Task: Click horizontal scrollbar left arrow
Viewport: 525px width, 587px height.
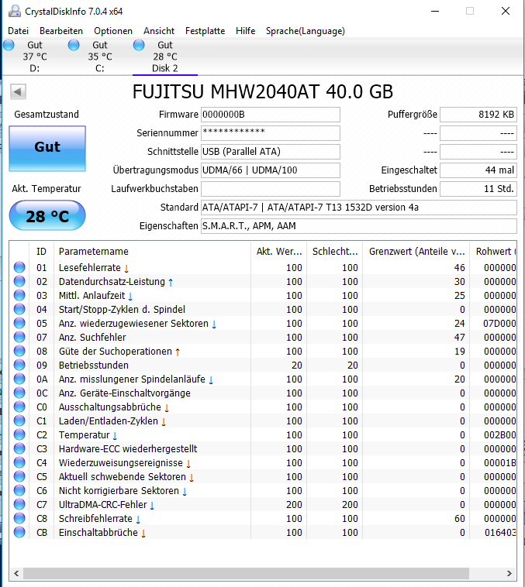Action: [16, 573]
